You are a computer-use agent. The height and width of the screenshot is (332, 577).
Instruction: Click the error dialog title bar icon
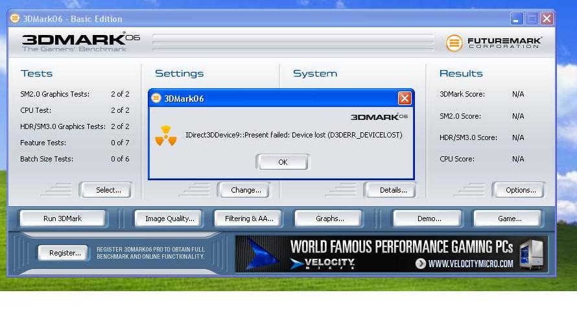click(156, 99)
